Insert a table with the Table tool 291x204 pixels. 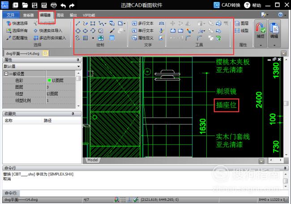coord(112,38)
